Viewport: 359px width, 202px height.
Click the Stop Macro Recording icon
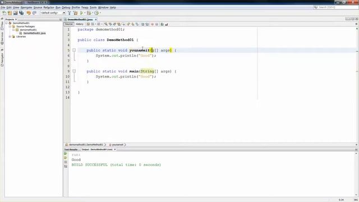pos(157,24)
